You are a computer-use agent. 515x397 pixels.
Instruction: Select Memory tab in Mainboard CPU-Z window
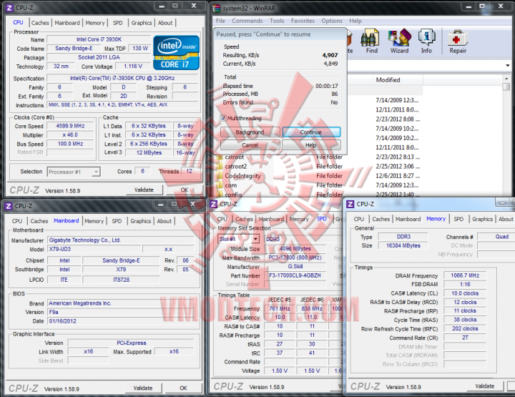[x=94, y=221]
